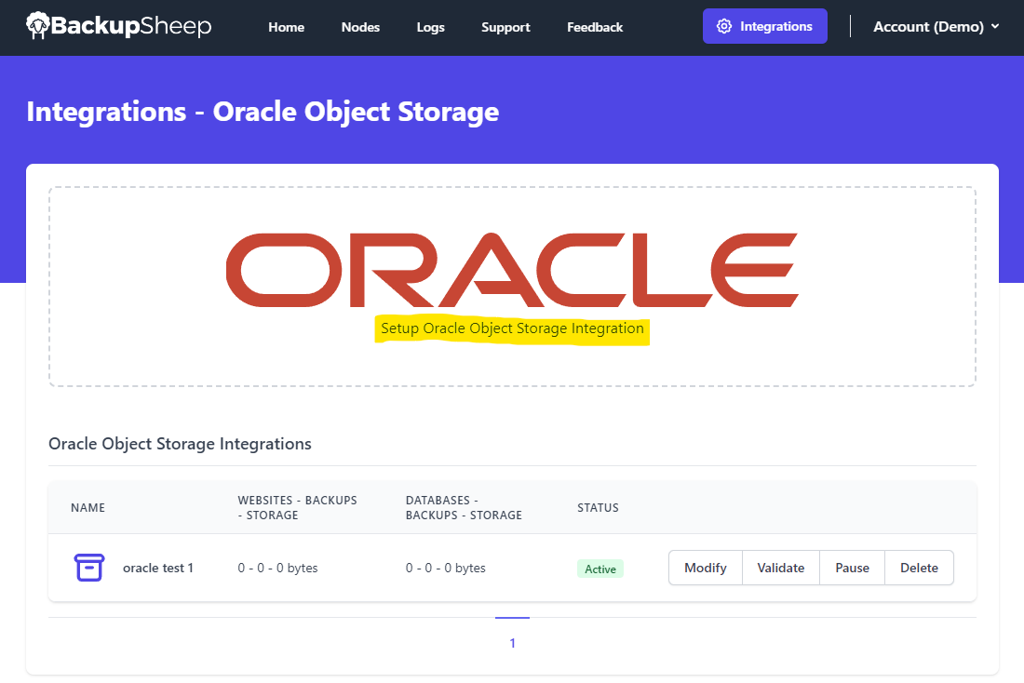Validate the oracle test 1 integration
The height and width of the screenshot is (683, 1024).
click(780, 568)
